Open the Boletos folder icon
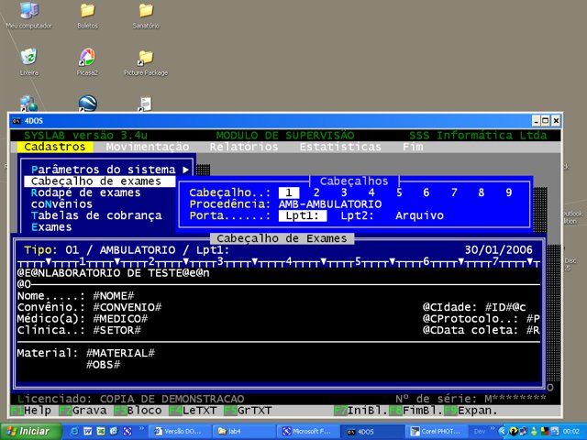Image resolution: width=587 pixels, height=440 pixels. (87, 15)
